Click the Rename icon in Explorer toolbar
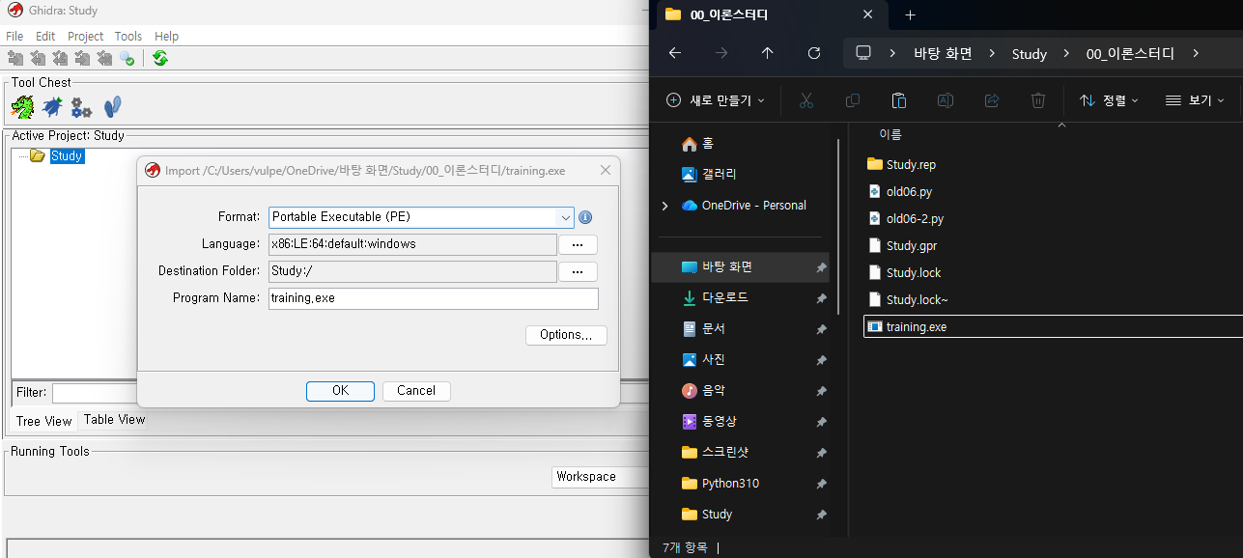1243x558 pixels. click(945, 99)
